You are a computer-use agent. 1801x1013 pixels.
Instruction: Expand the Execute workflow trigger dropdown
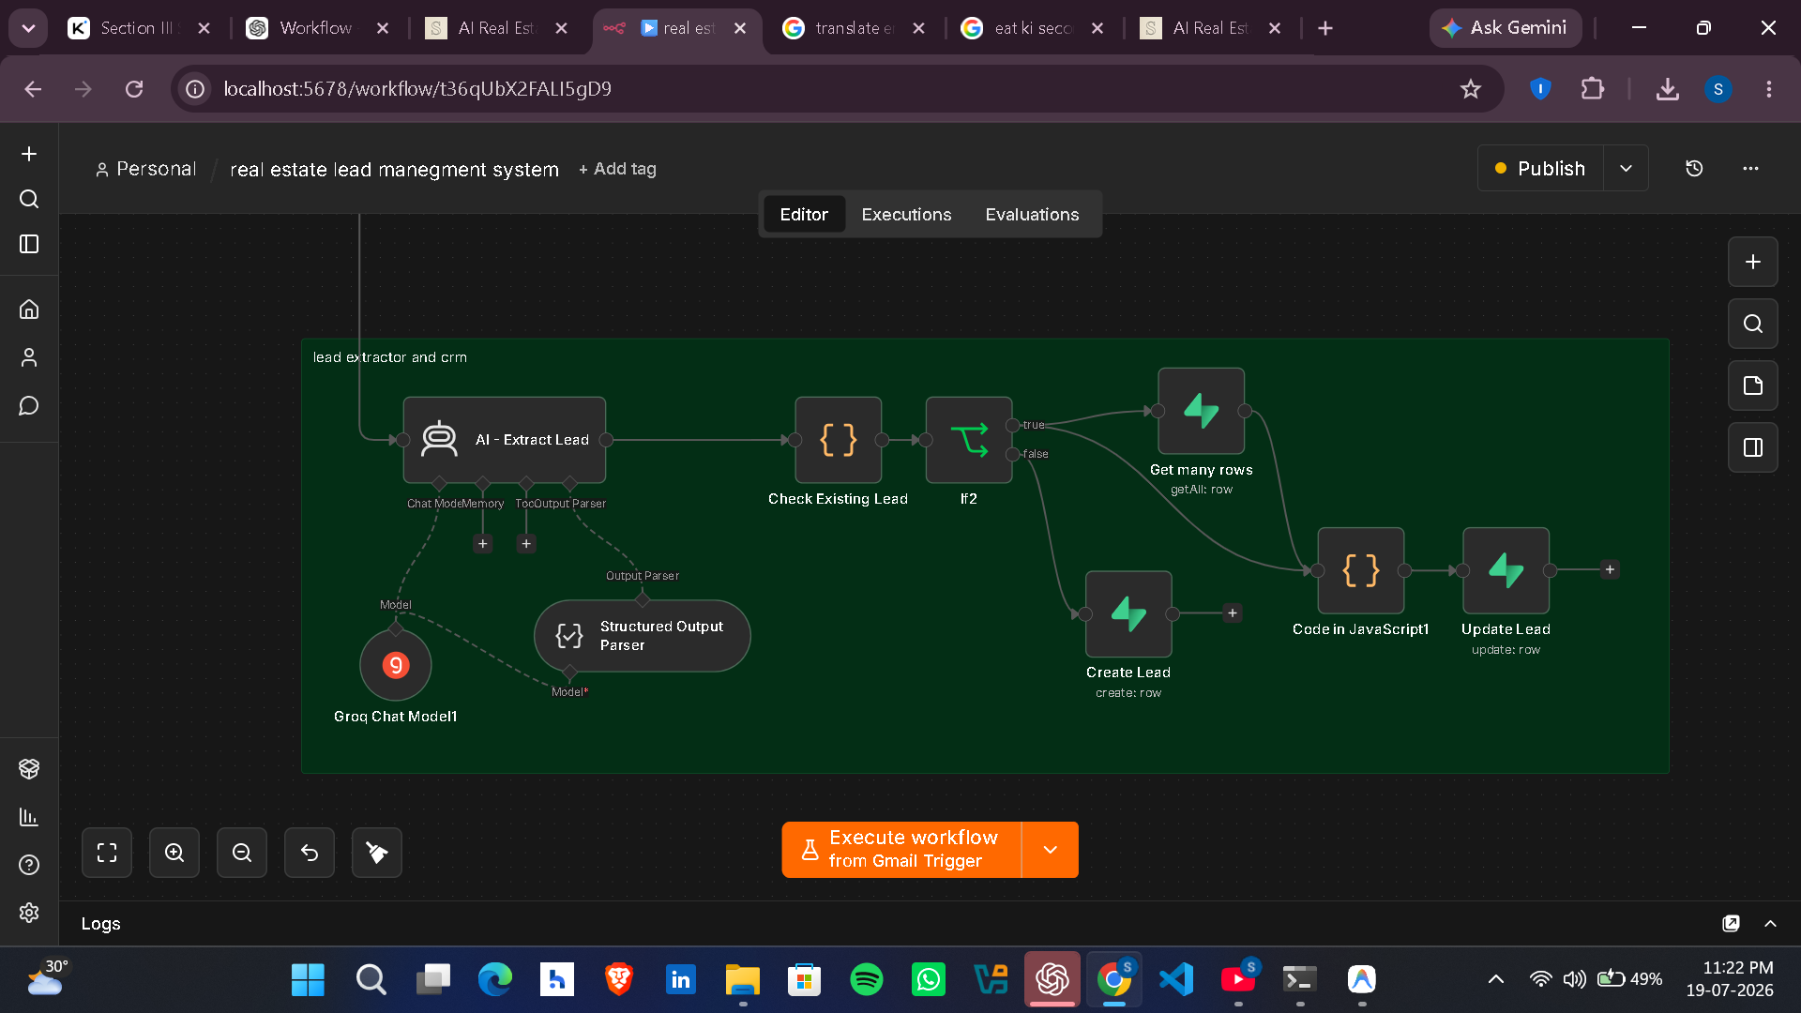1050,850
